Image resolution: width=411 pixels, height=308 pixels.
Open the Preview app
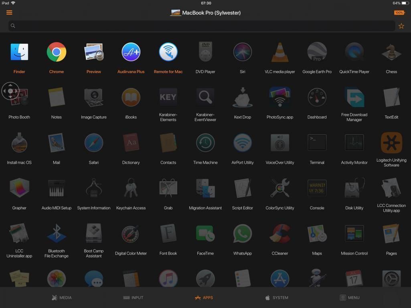(93, 52)
